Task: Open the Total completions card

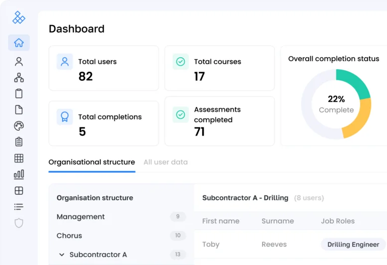Action: click(104, 123)
